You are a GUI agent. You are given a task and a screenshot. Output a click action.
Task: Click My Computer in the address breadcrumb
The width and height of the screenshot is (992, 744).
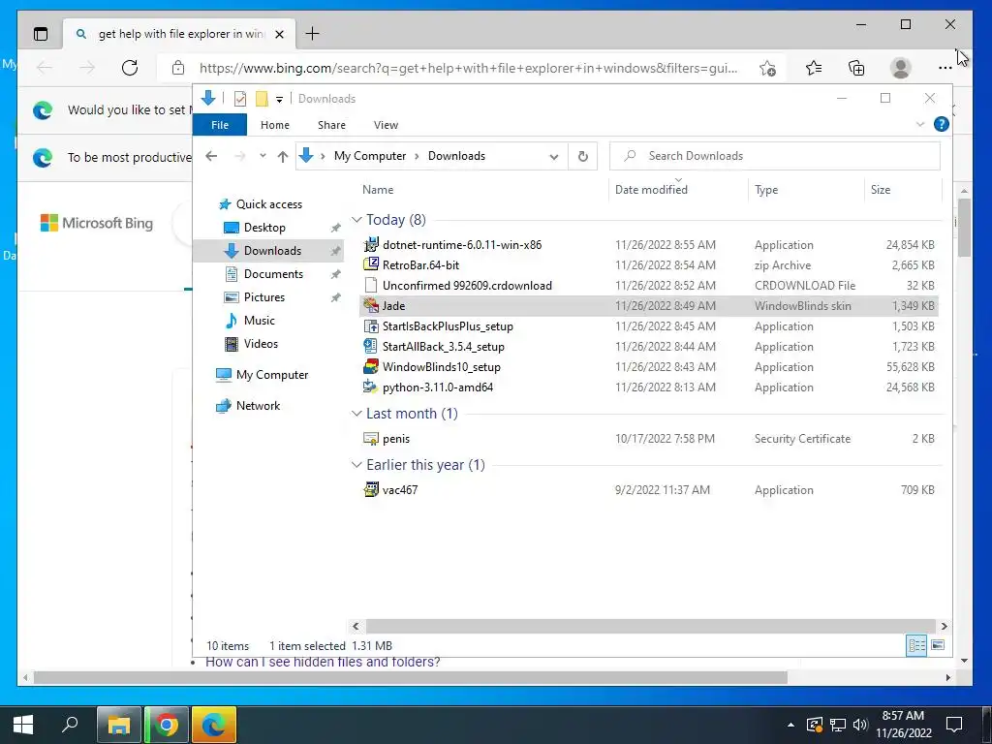(369, 156)
